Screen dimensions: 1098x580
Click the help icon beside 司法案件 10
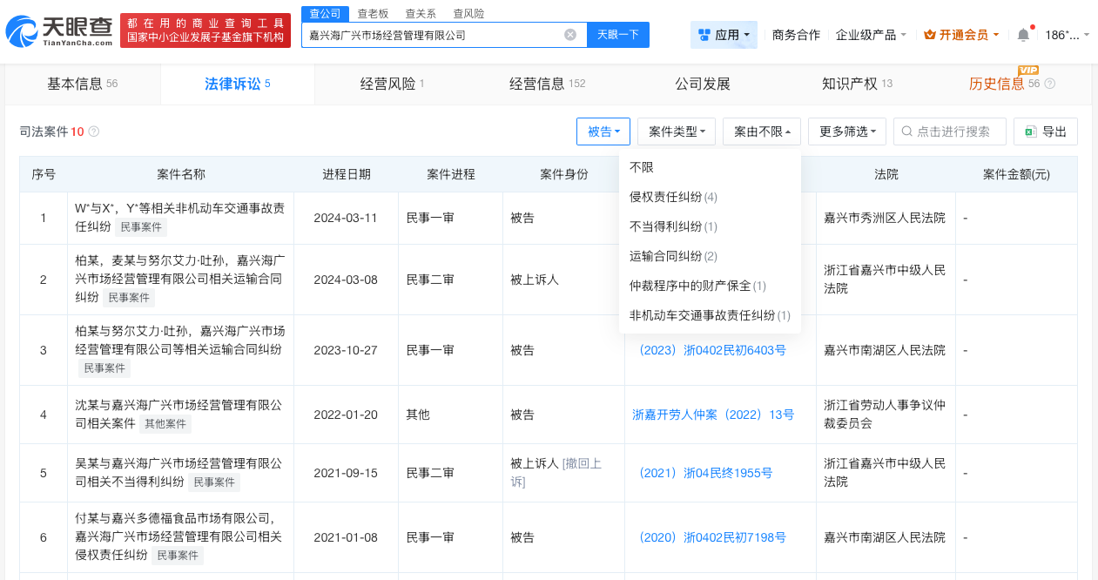(94, 132)
